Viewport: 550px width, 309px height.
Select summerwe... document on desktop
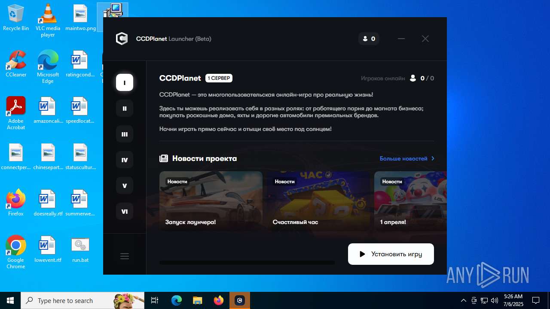click(80, 203)
